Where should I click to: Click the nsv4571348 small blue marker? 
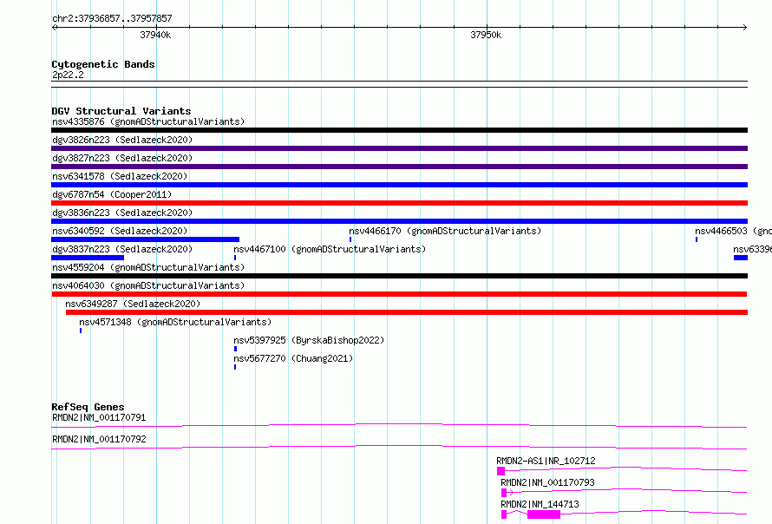click(81, 331)
